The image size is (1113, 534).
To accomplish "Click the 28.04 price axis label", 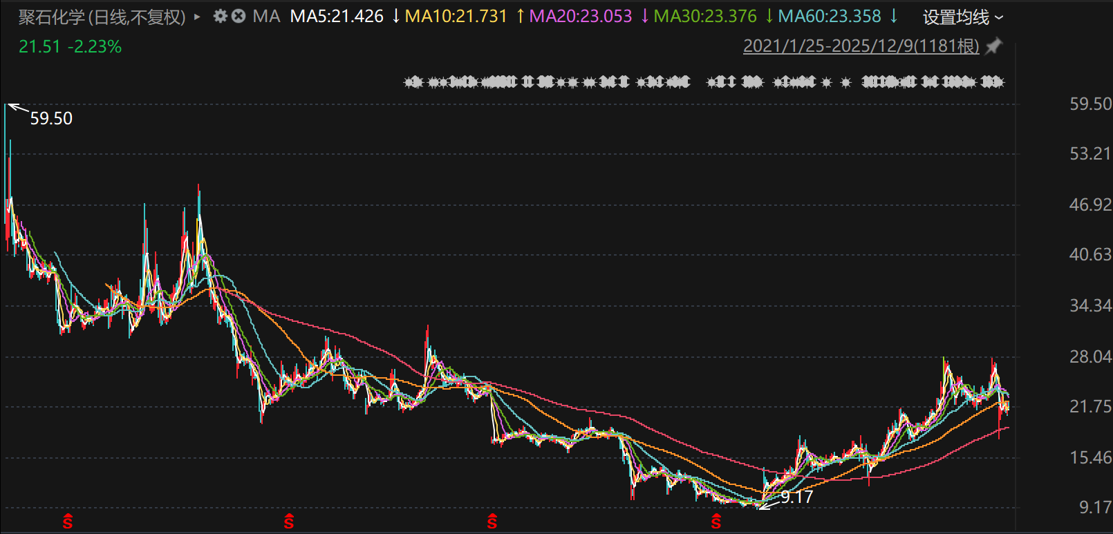I will pyautogui.click(x=1091, y=356).
